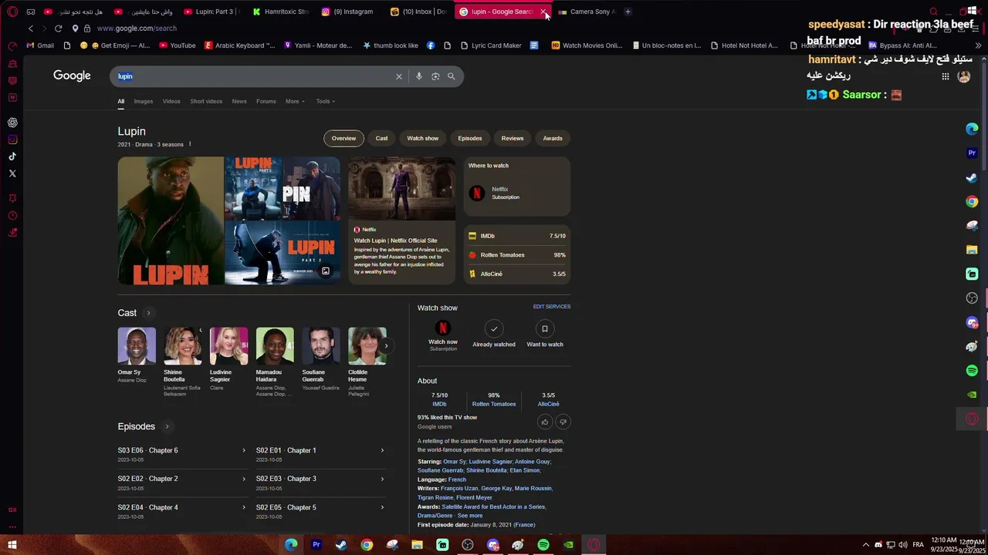Click See more after Drama/Genre
This screenshot has height=555, width=988.
pyautogui.click(x=470, y=516)
